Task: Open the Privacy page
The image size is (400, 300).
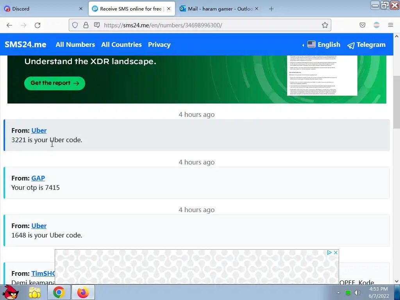Action: point(159,45)
